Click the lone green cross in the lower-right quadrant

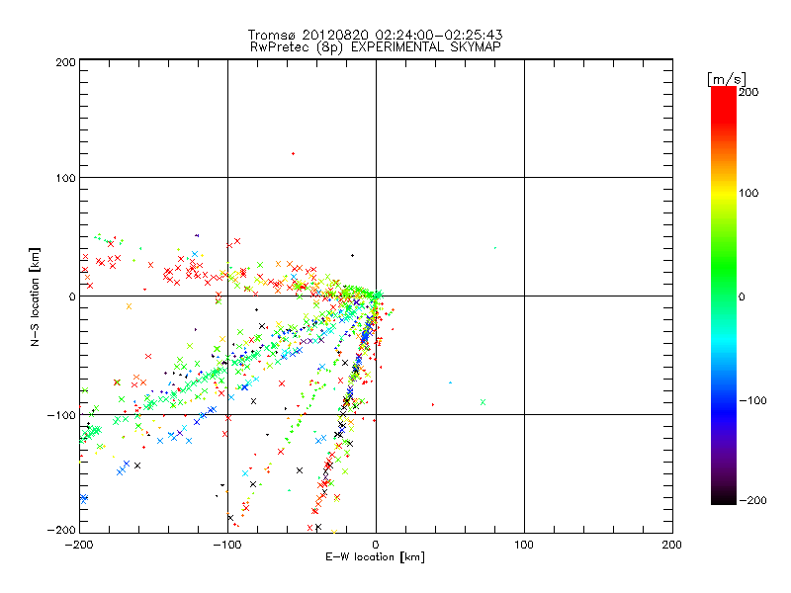(483, 401)
